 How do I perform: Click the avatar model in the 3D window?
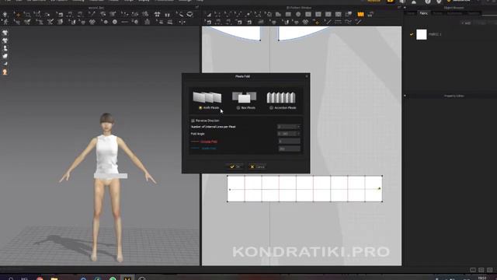point(107,187)
